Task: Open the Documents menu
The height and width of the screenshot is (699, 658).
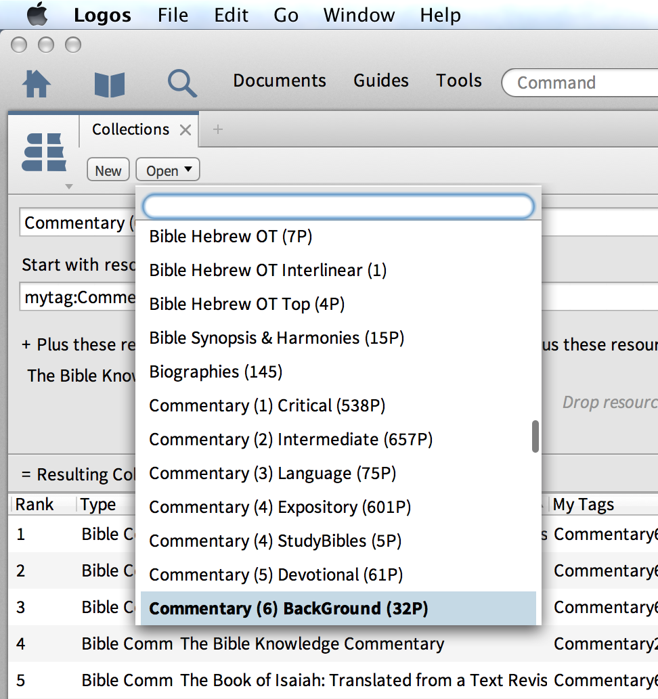Action: coord(280,81)
